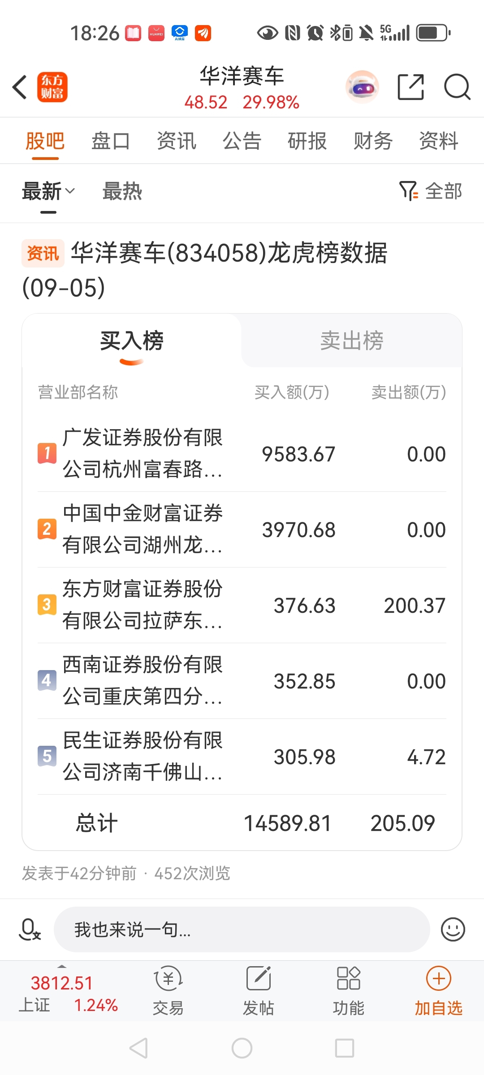Add stock via 加自选 button
Viewport: 484px width, 1075px height.
pyautogui.click(x=438, y=990)
